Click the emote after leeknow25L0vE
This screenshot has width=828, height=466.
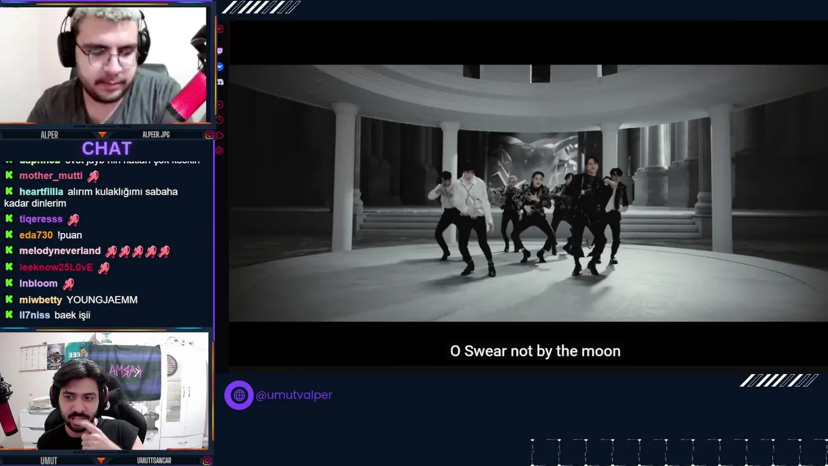[103, 267]
